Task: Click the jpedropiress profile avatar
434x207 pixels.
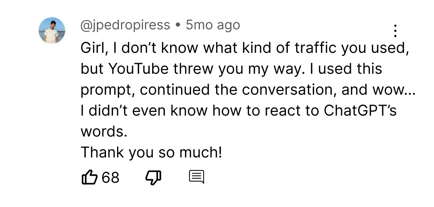Action: point(52,30)
